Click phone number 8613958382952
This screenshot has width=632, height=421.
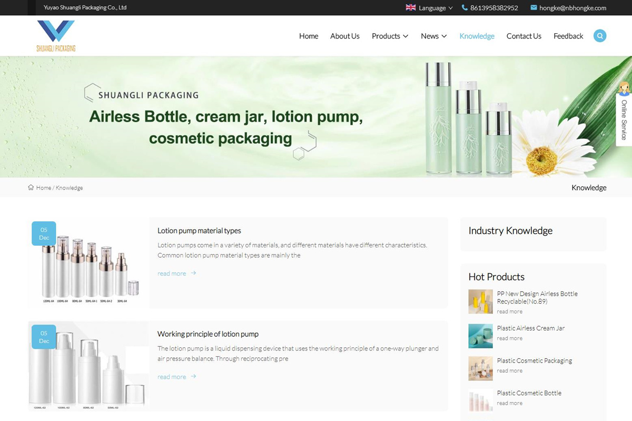[x=494, y=8]
